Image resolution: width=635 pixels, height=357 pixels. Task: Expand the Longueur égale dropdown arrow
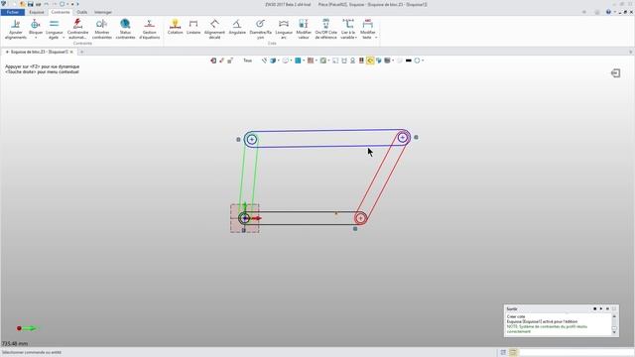point(63,38)
